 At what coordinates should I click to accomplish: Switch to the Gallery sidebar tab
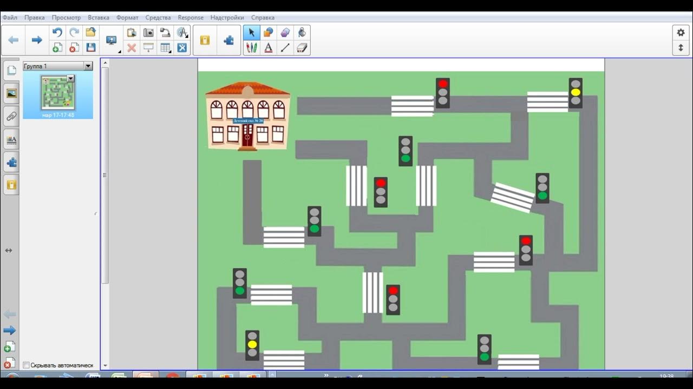(x=11, y=93)
